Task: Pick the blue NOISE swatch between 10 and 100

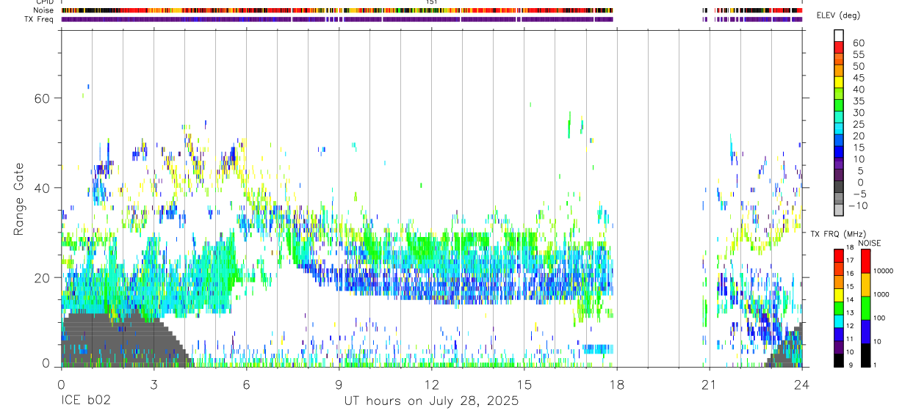Action: (x=866, y=331)
